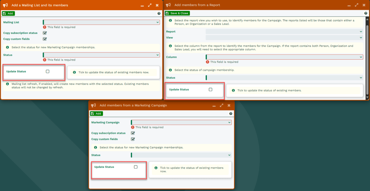Uncheck Copy custom fields in Marketing Campaign dialog
370x191 pixels.
pos(133,139)
